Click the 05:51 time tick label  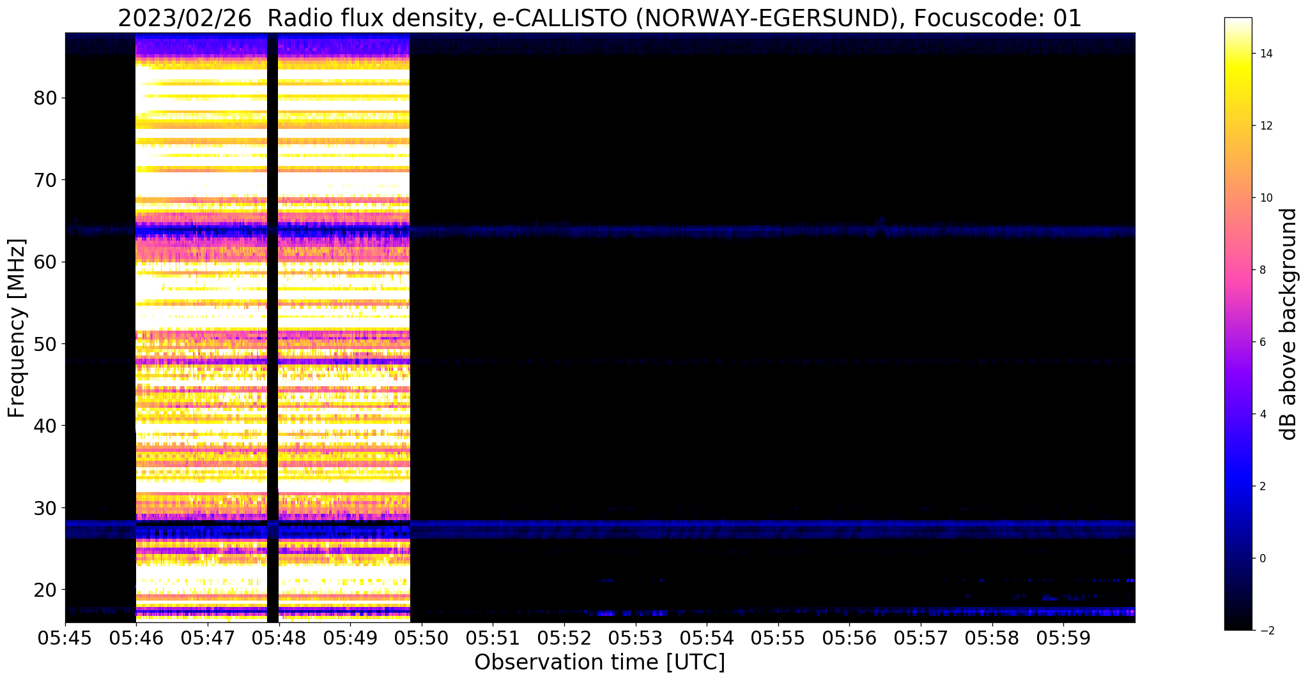coord(493,638)
